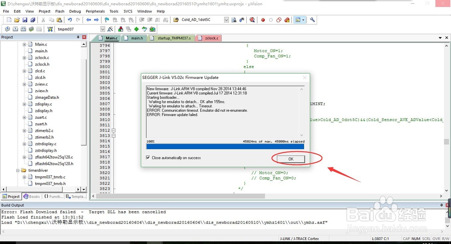Expand the Main.c node in the project tree
The width and height of the screenshot is (451, 244).
pos(24,44)
